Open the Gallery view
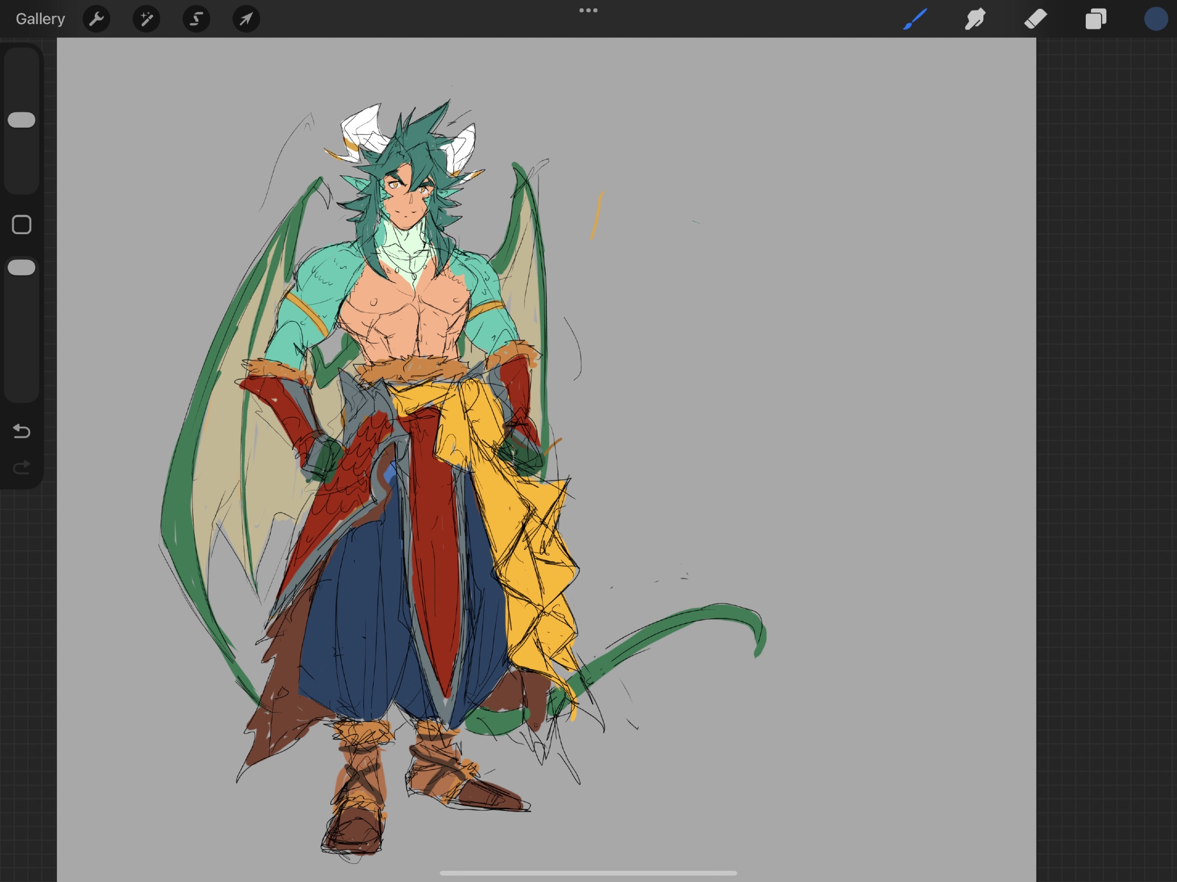Screen dimensions: 1177x882 click(40, 19)
